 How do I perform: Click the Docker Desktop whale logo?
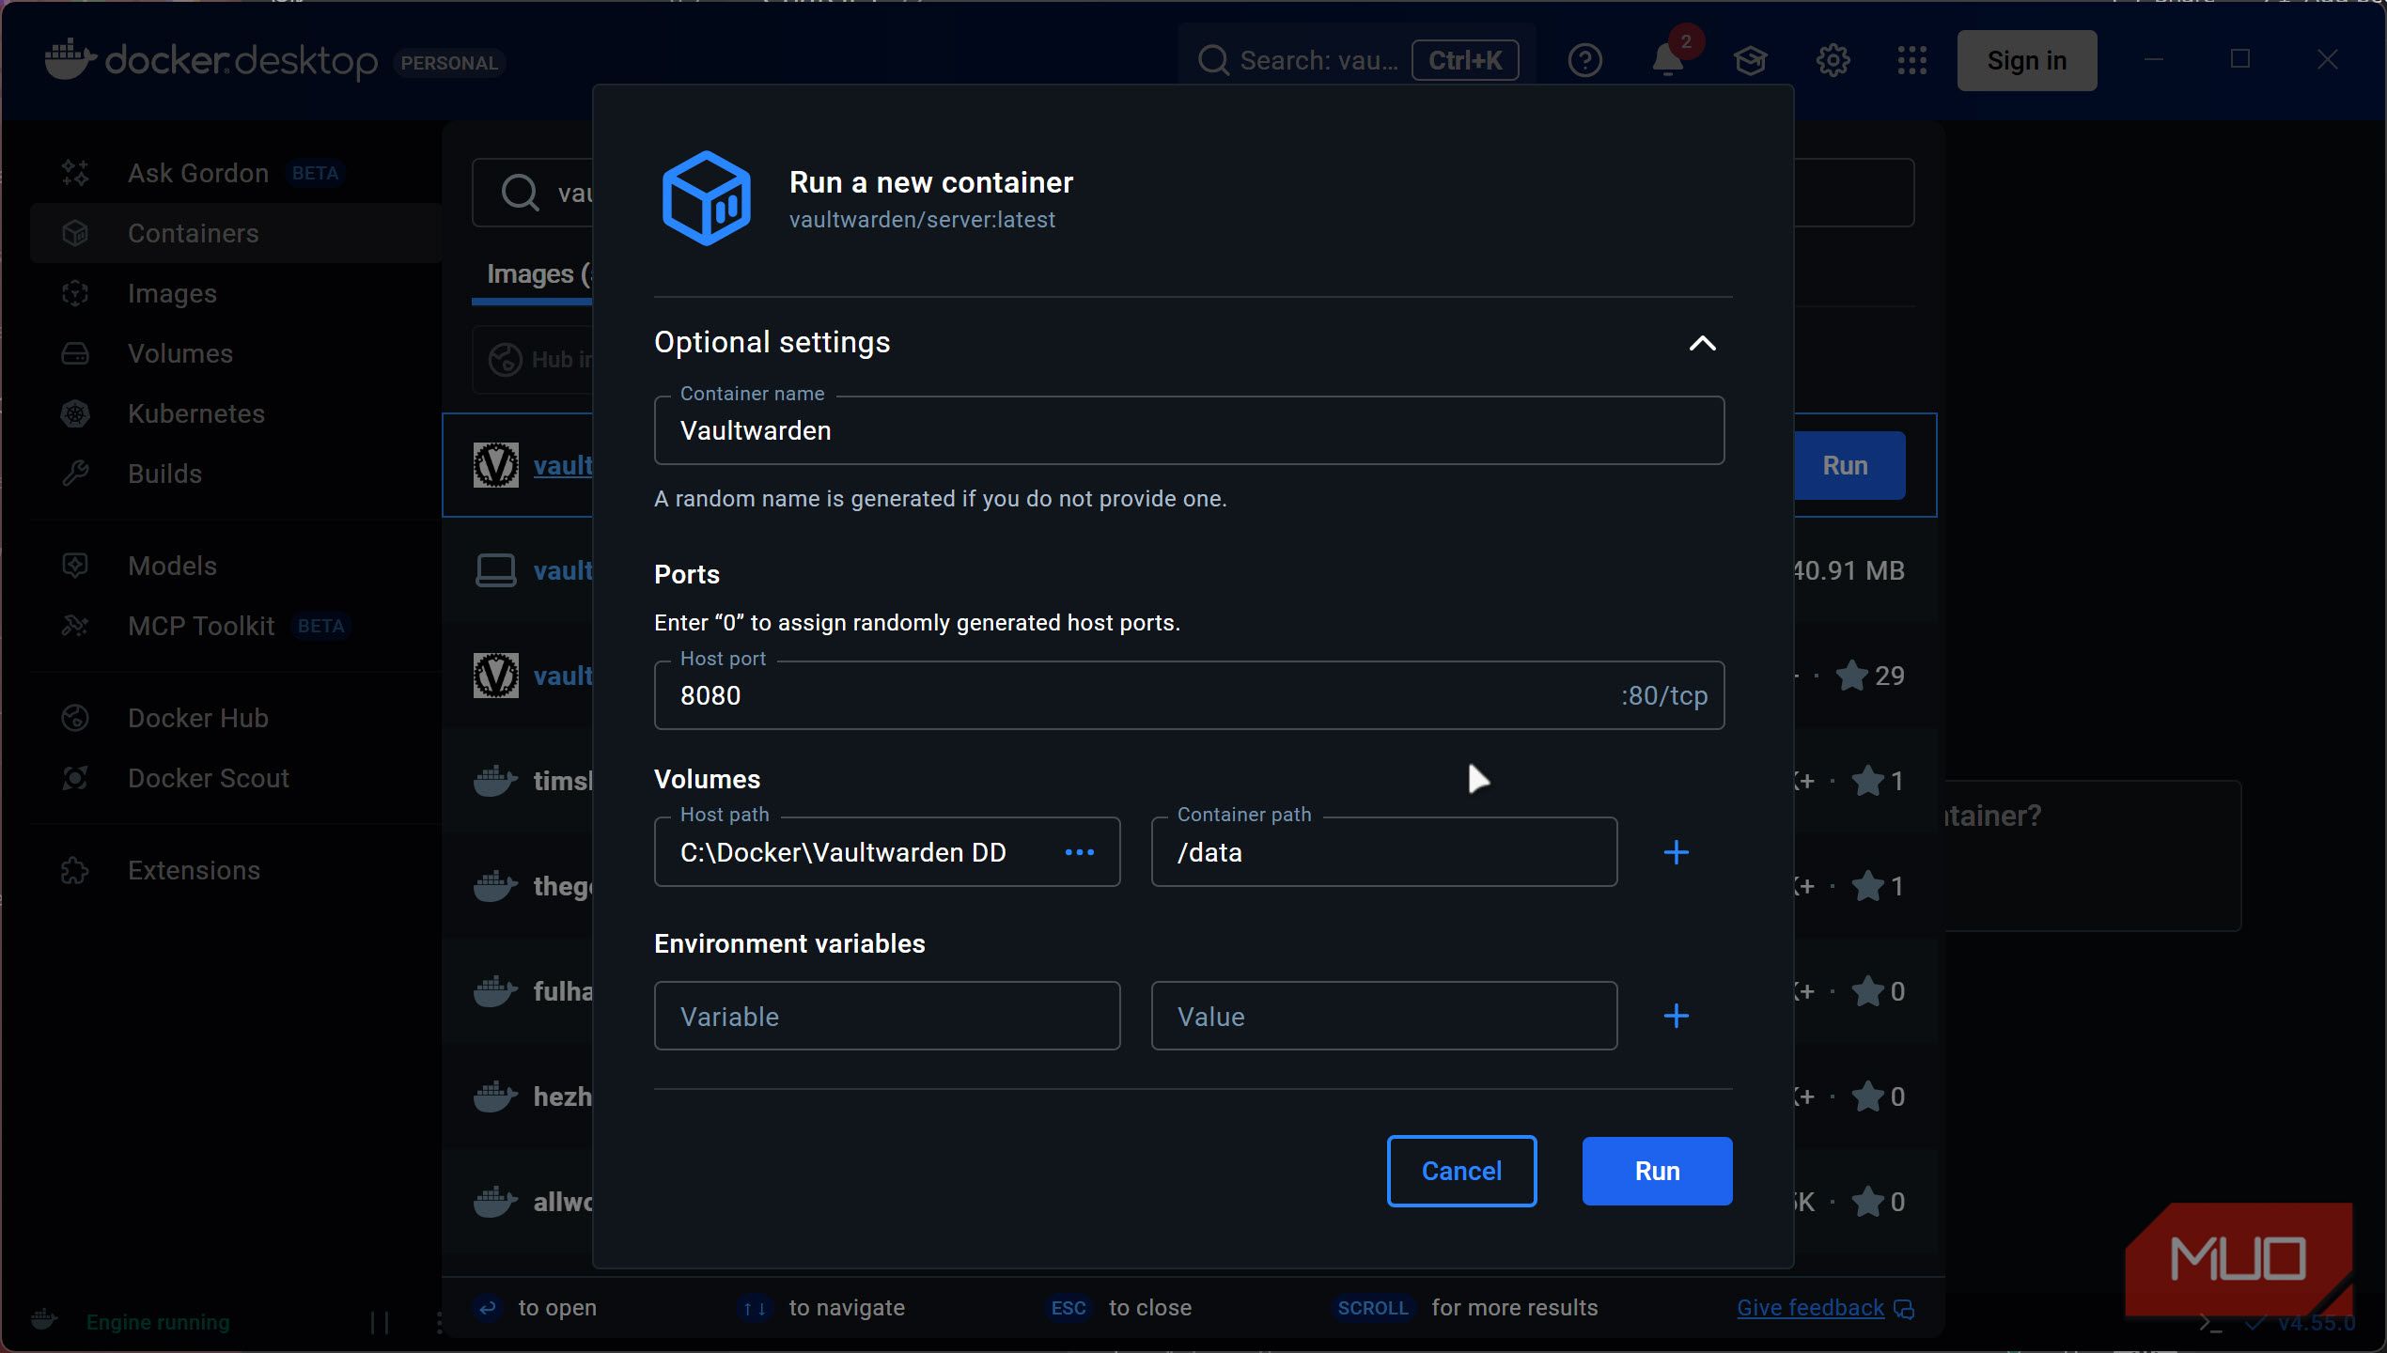point(70,59)
